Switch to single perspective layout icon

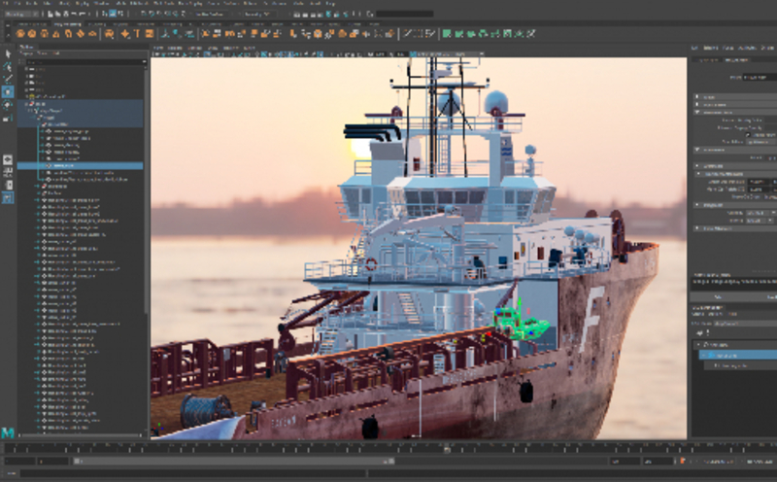[x=8, y=159]
